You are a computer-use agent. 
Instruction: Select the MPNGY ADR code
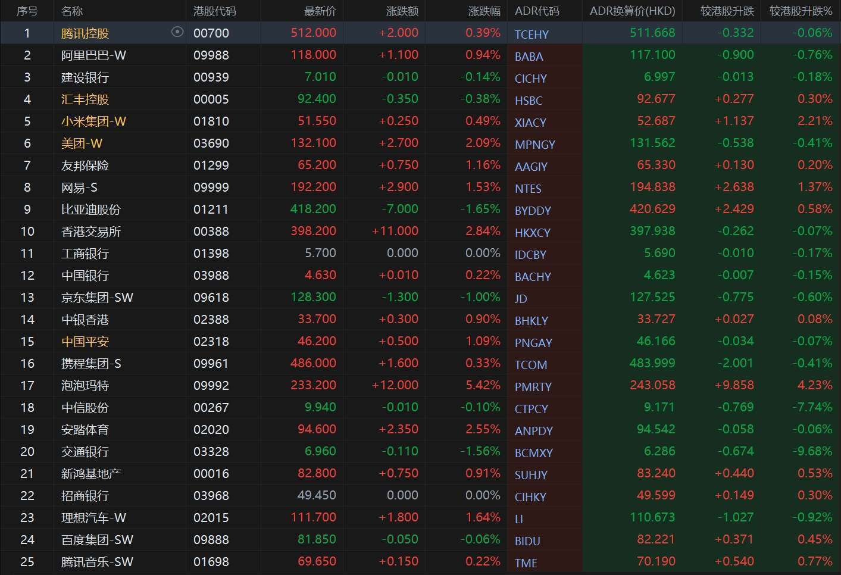pyautogui.click(x=535, y=145)
